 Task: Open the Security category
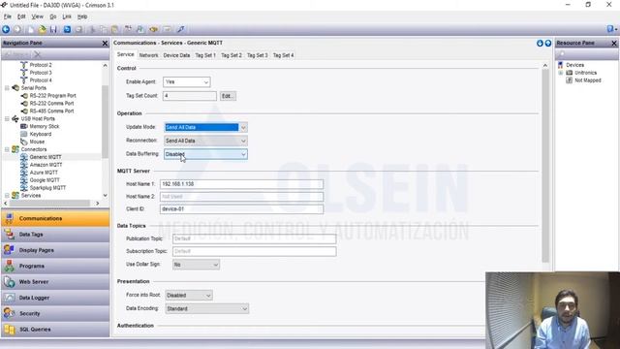pyautogui.click(x=55, y=314)
